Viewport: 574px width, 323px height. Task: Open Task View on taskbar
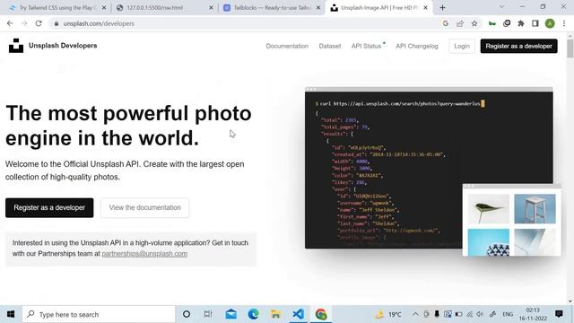coord(208,314)
